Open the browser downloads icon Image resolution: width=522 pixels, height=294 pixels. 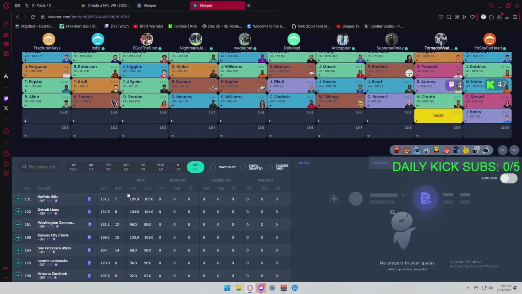click(507, 17)
